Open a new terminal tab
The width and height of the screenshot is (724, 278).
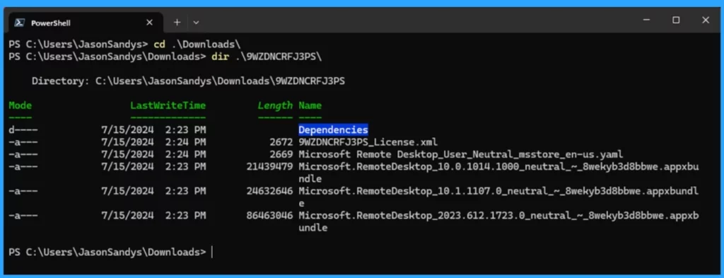coord(177,22)
